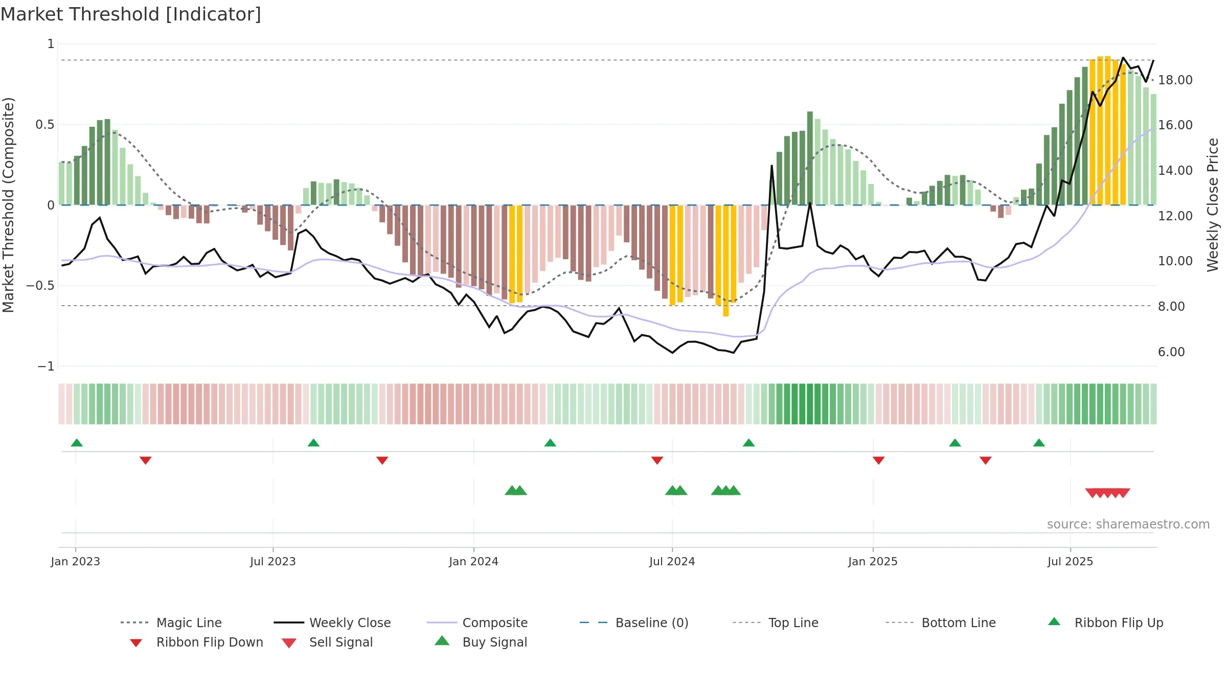Click ribbon flip down marker at Jan 2025
Viewport: 1227px width, 690px height.
point(879,461)
